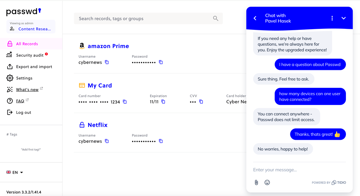Click the Version 3.3.2/1.41.4 text
Screen dimensions: 360x196
(24, 192)
